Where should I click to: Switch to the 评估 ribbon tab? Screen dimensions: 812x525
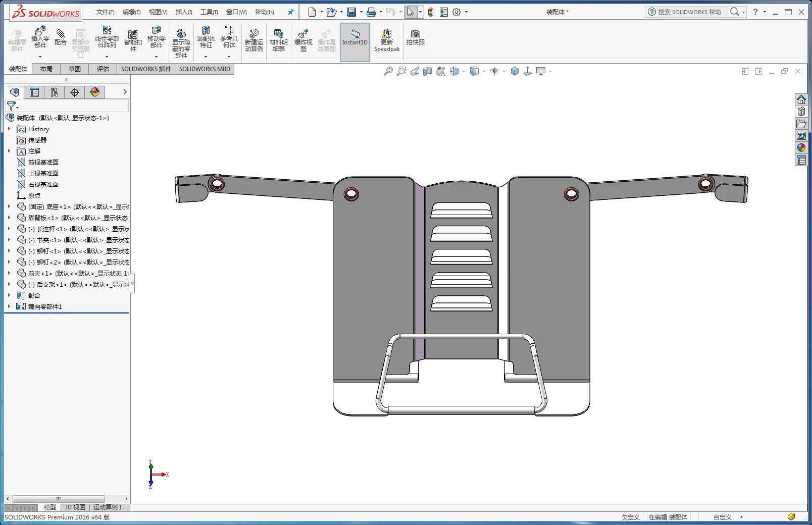(x=103, y=69)
